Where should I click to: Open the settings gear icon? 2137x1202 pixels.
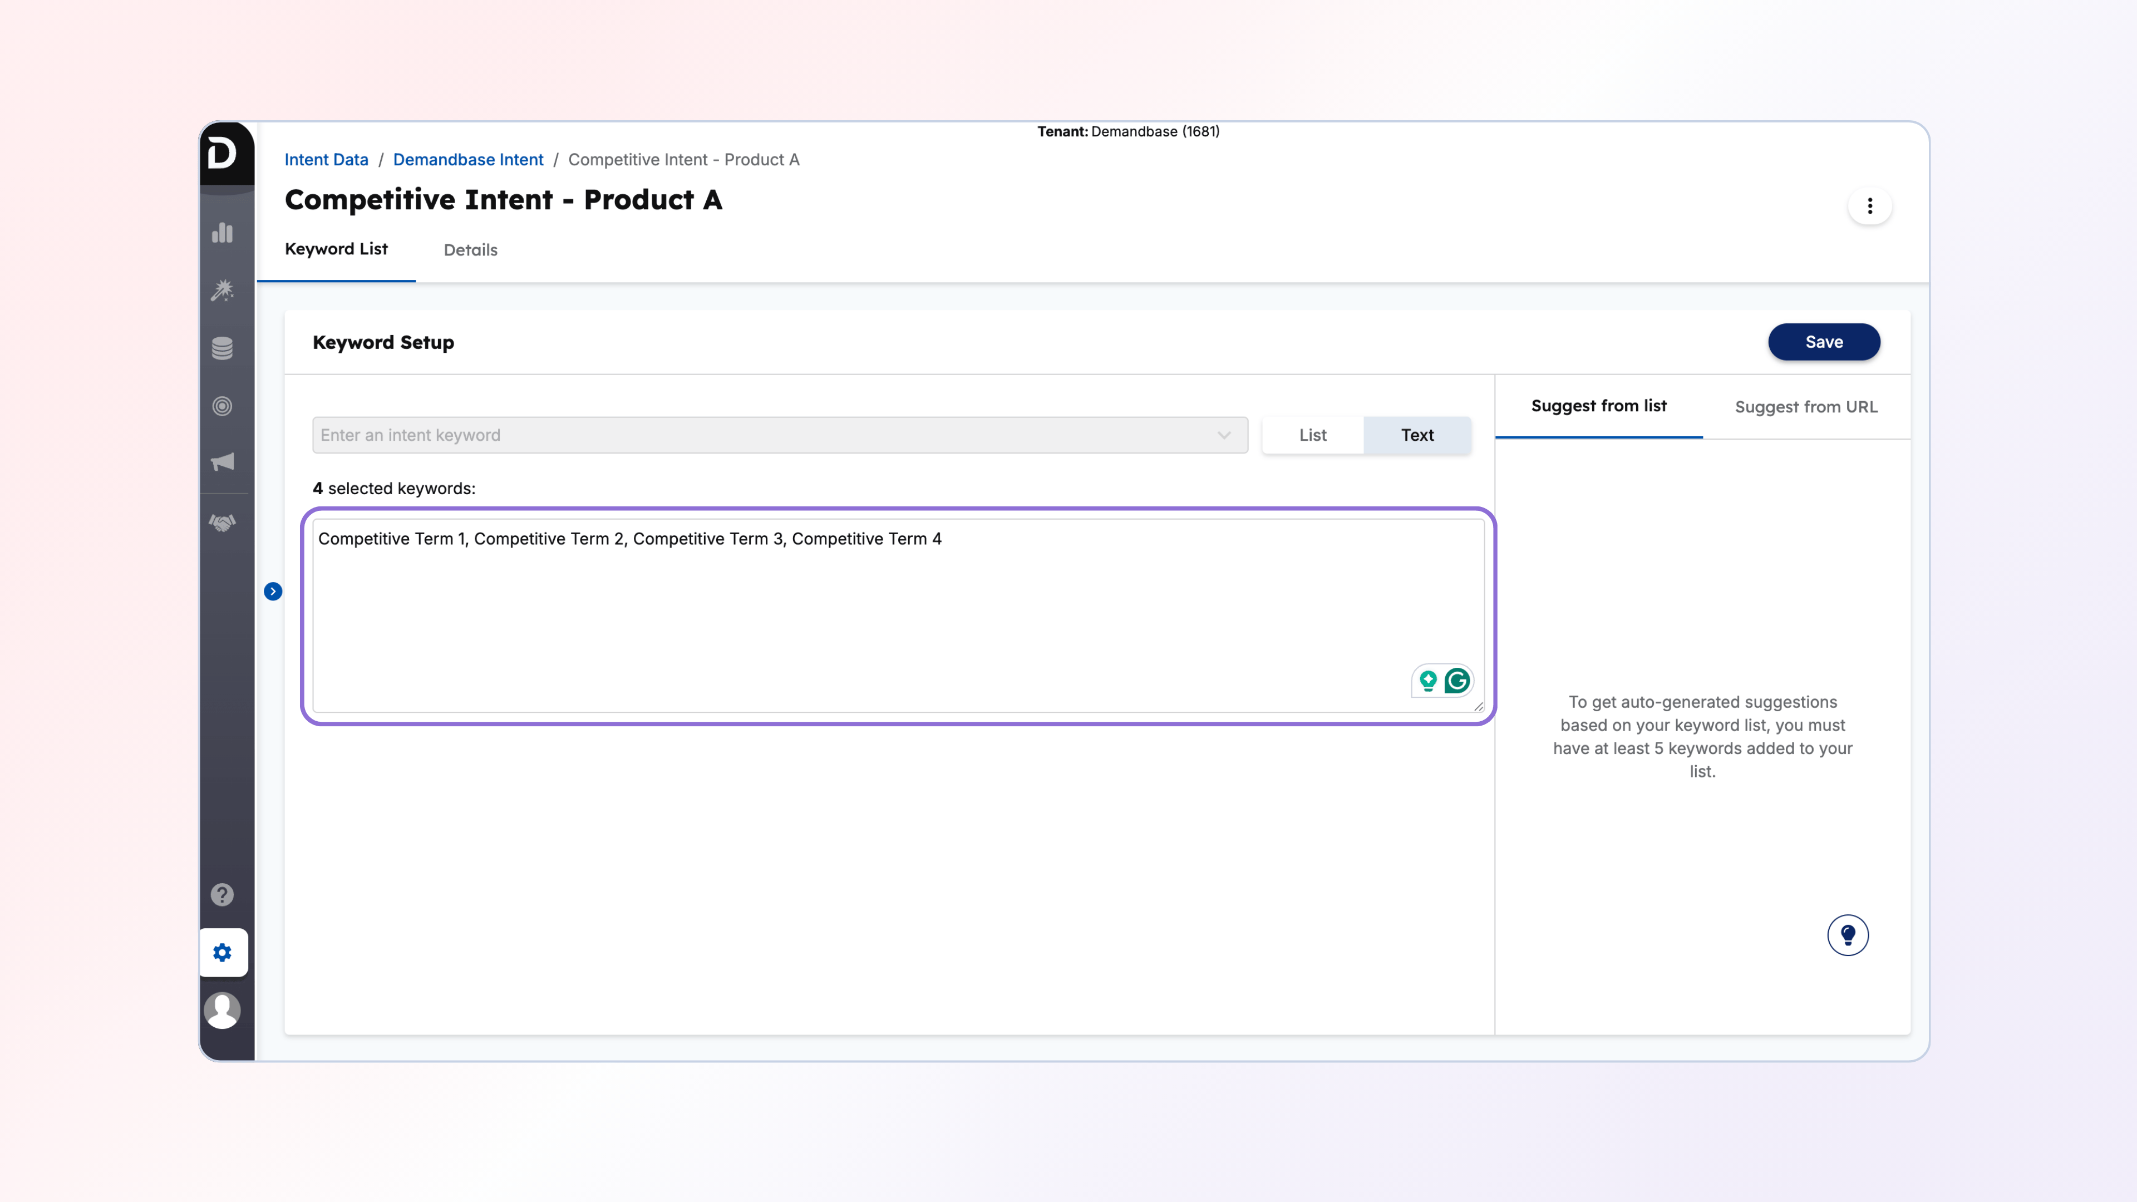223,952
